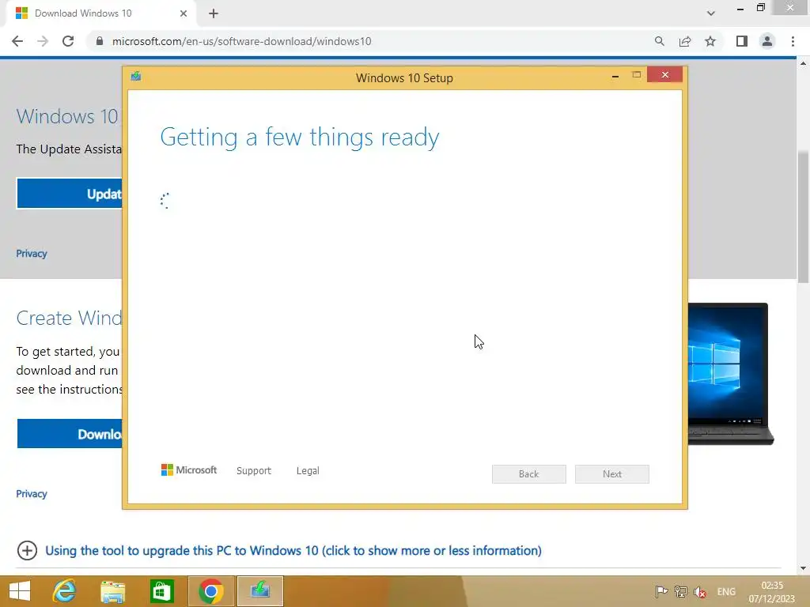The width and height of the screenshot is (810, 607).
Task: Open the Chrome profile avatar
Action: [767, 41]
